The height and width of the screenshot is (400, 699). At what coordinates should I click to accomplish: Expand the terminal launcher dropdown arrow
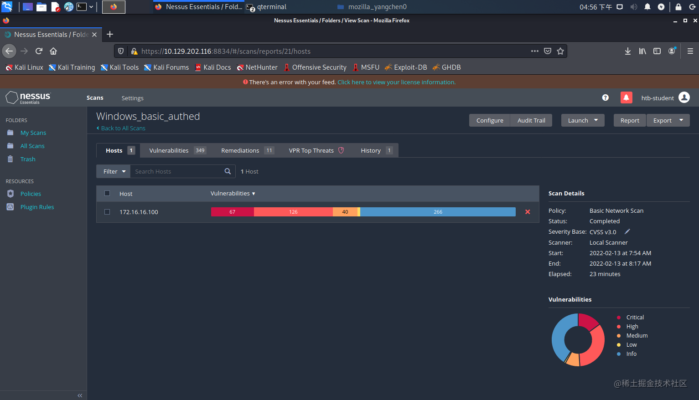pos(91,7)
